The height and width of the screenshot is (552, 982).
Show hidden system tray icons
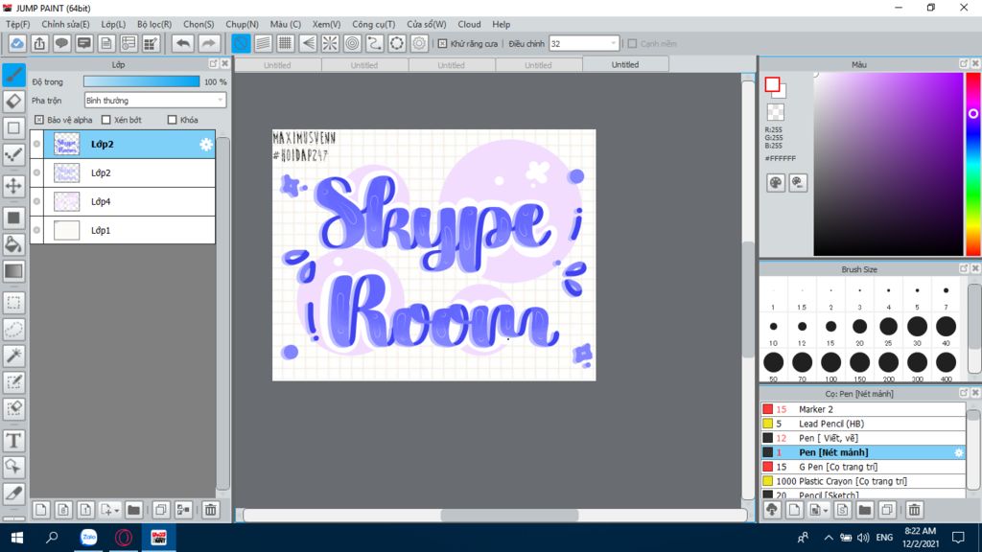pyautogui.click(x=828, y=538)
